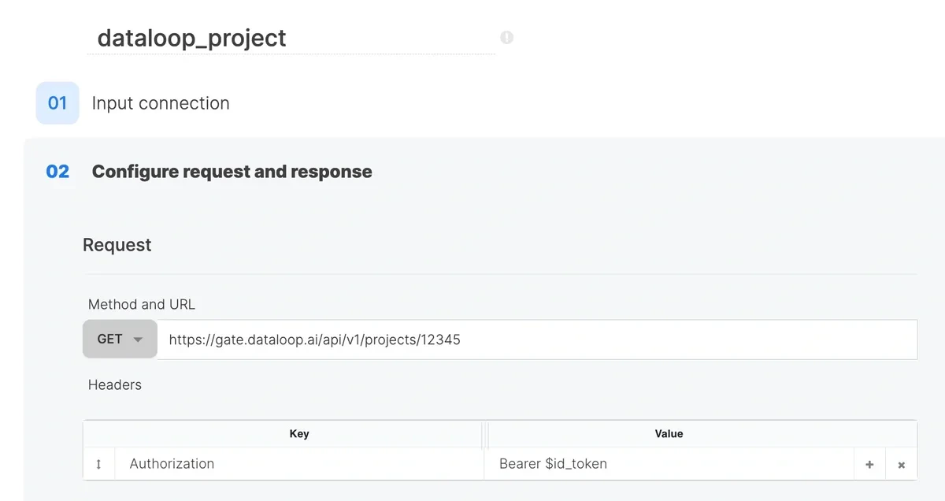Click the chevron next to GET
The image size is (945, 501).
click(x=139, y=339)
